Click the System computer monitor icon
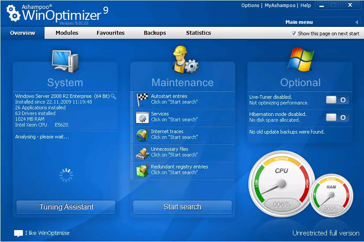This screenshot has width=364, height=242. (65, 62)
